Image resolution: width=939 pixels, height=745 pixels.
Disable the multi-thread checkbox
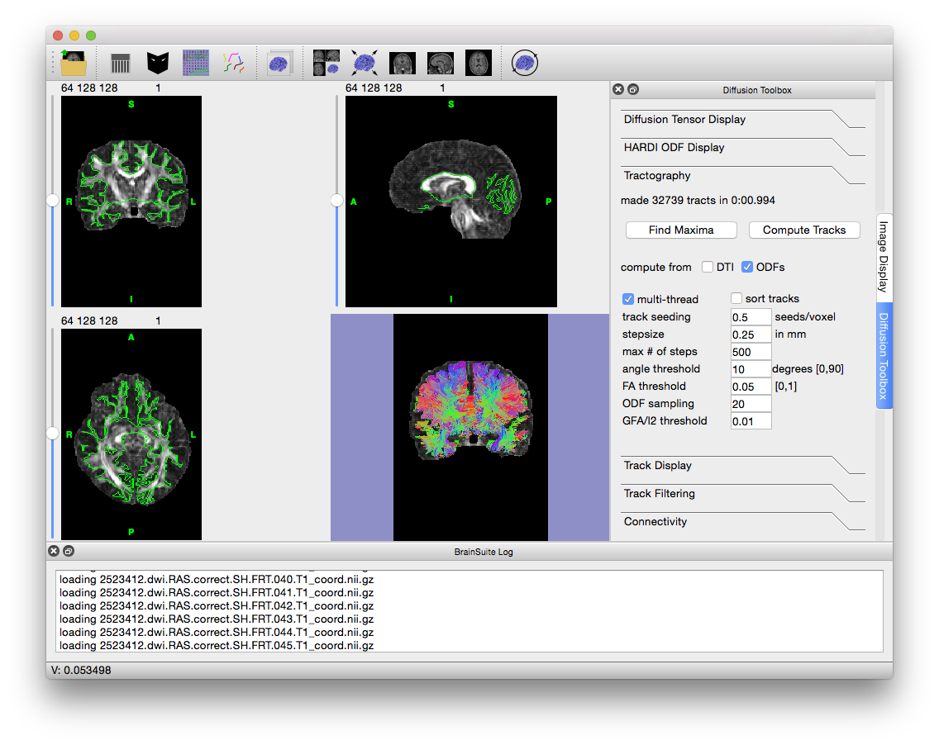[628, 299]
